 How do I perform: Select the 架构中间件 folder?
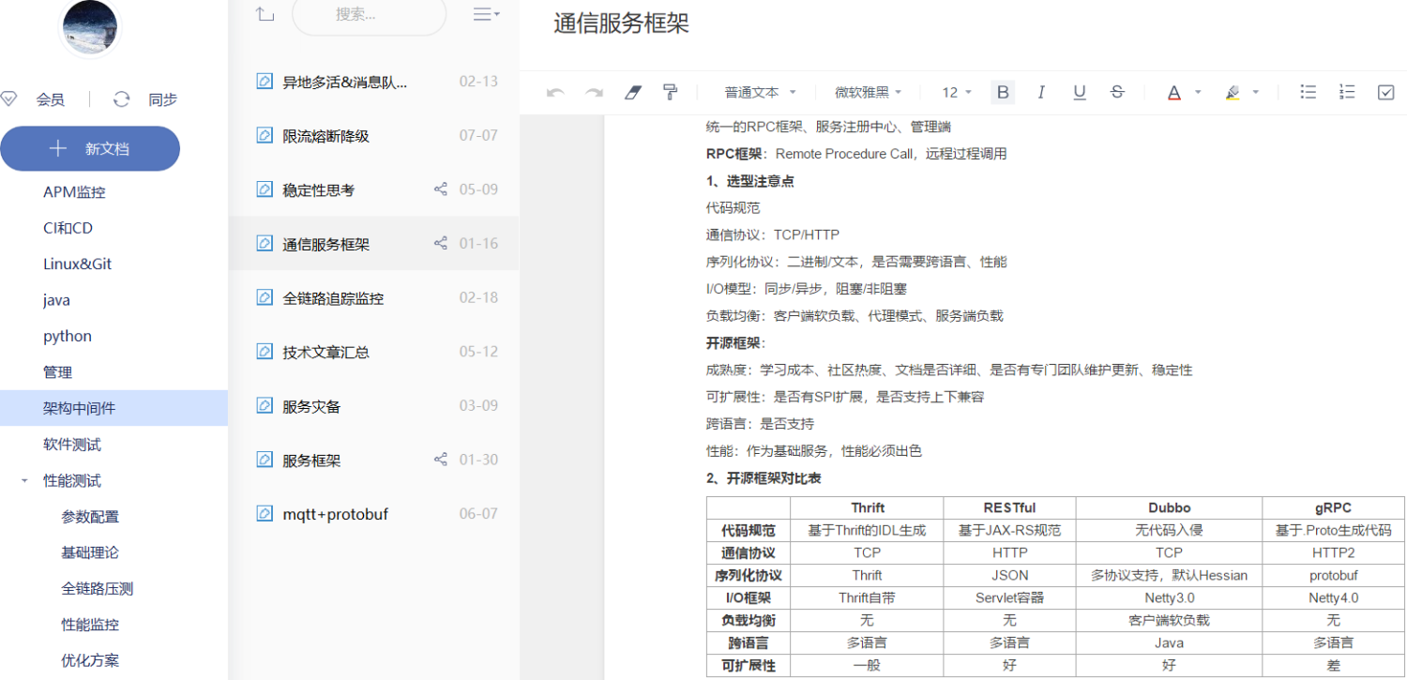[113, 408]
